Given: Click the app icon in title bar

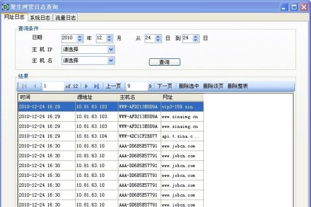Looking at the screenshot, I should [x=5, y=7].
